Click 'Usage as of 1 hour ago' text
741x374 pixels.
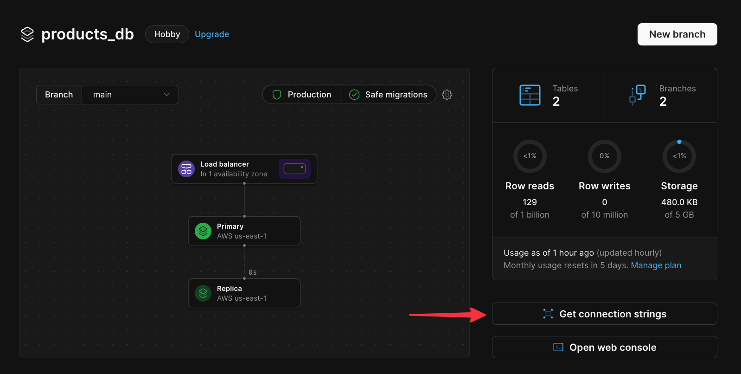[x=549, y=253]
